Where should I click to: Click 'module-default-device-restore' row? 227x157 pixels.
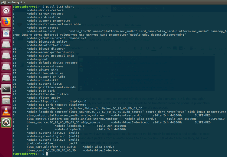pyautogui.click(x=52, y=63)
